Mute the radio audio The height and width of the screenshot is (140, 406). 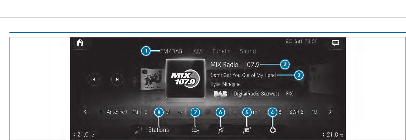[220, 130]
